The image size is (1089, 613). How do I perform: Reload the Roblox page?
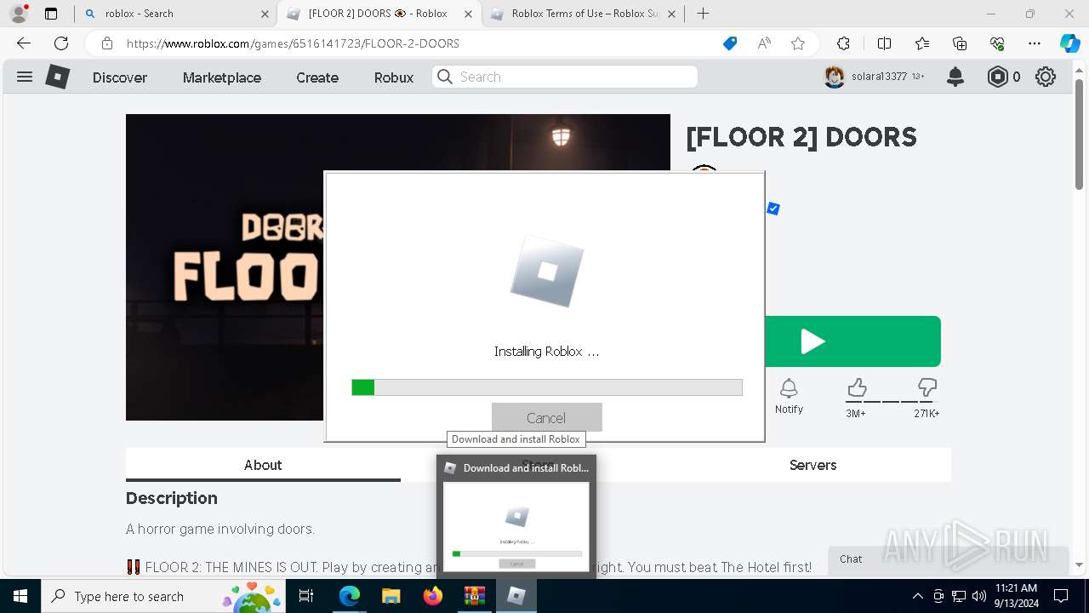(61, 43)
